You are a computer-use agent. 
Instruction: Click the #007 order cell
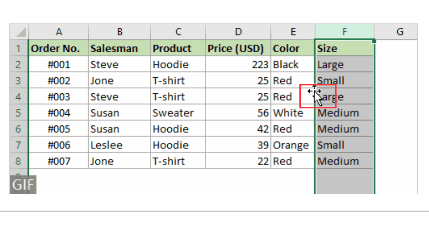[x=59, y=161]
